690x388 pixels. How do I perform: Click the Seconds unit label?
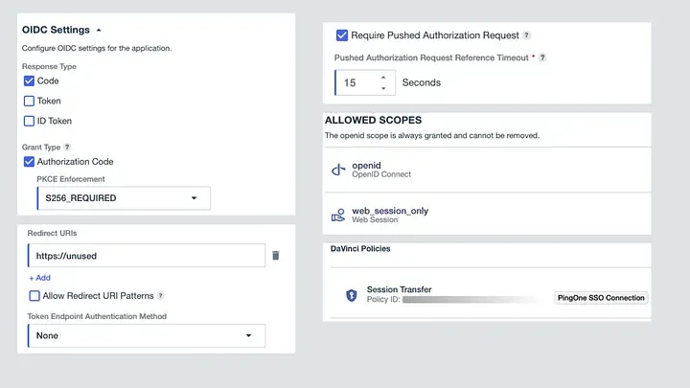(421, 82)
